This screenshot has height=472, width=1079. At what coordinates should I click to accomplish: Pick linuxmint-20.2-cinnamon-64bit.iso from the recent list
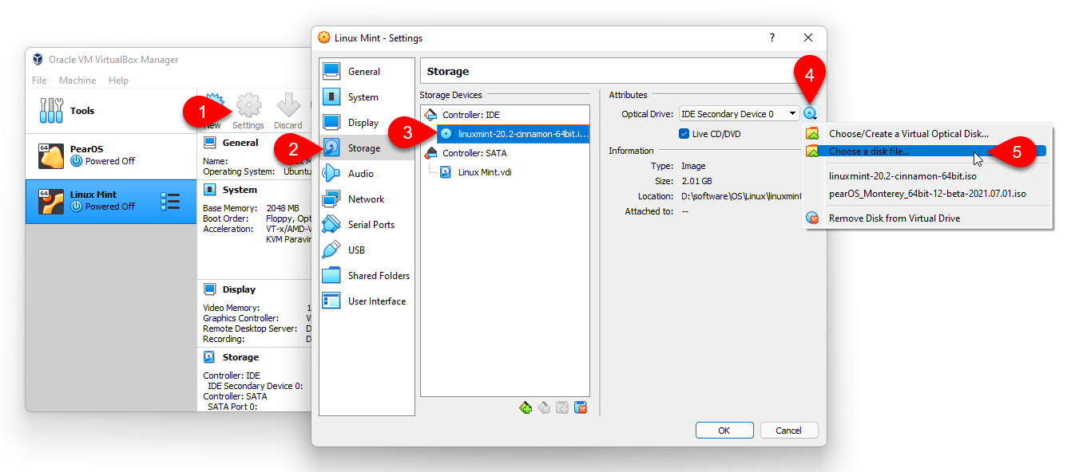[926, 176]
